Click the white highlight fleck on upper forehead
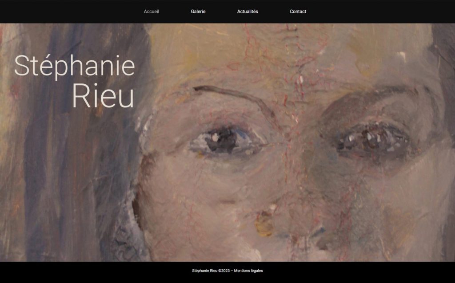Image resolution: width=455 pixels, height=283 pixels. pyautogui.click(x=402, y=56)
